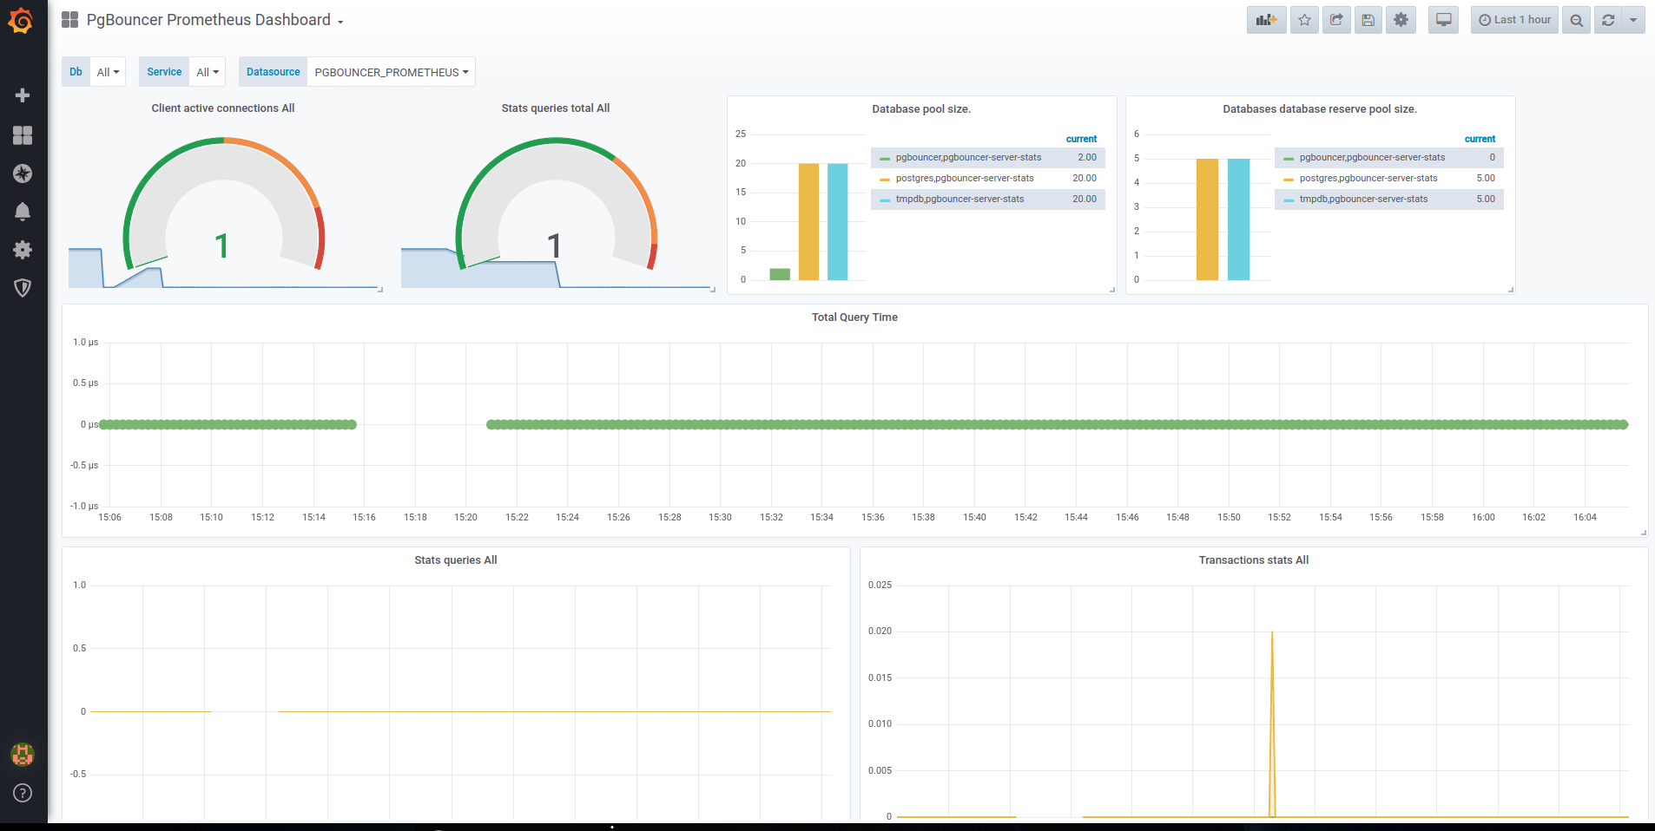Click the Datasource variable label

[x=273, y=72]
